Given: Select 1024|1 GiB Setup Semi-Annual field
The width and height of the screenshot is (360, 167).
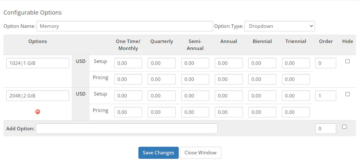Looking at the screenshot, I should 195,63.
